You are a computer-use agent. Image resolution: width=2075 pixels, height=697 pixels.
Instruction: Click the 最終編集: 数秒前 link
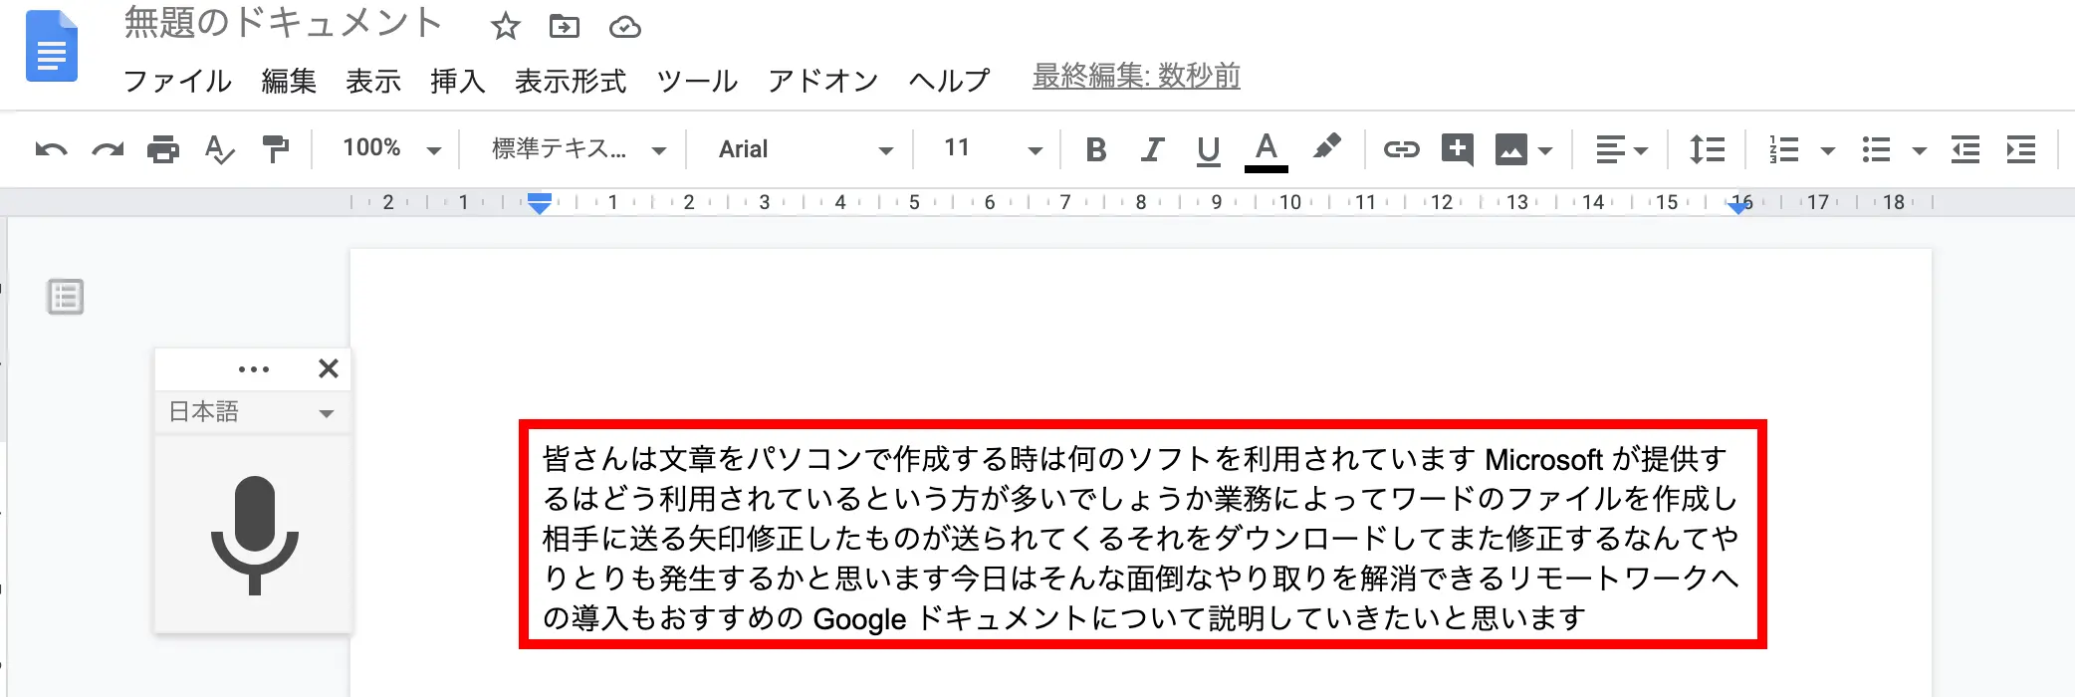click(1136, 77)
